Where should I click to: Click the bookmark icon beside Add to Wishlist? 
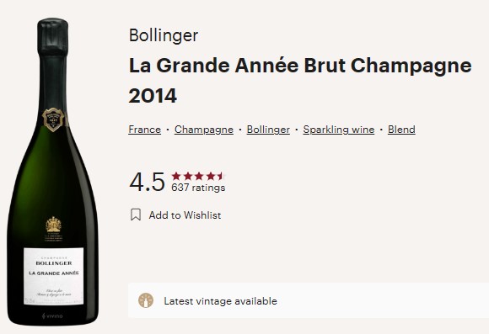click(x=136, y=215)
